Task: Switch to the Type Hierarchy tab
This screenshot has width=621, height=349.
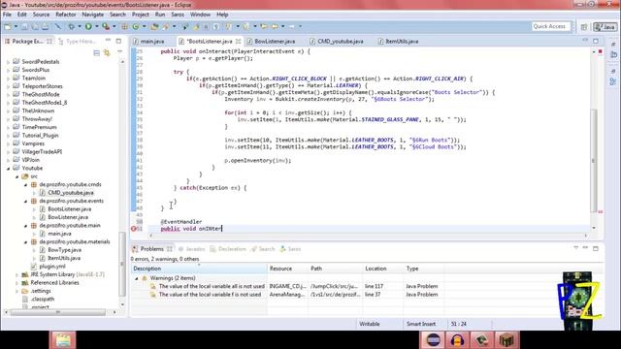Action: pyautogui.click(x=78, y=41)
